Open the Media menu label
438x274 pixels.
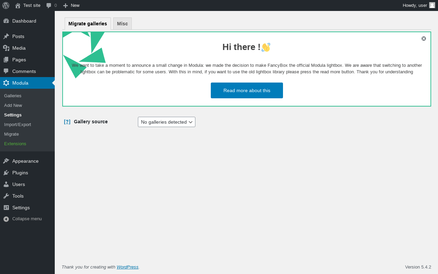click(19, 48)
